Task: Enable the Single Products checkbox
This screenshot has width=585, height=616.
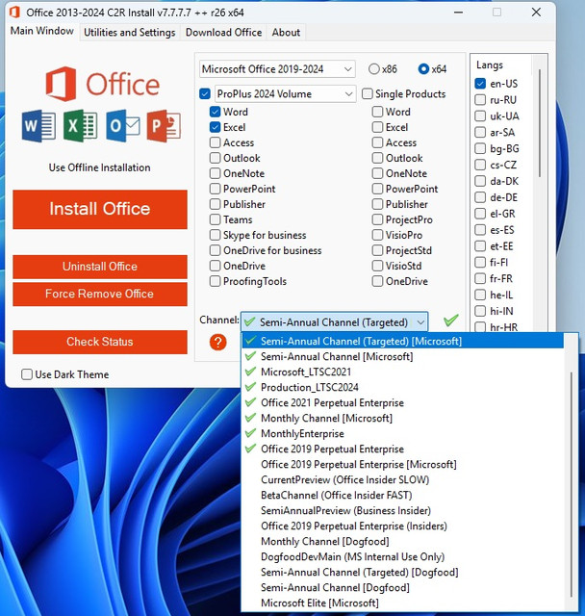Action: coord(368,94)
